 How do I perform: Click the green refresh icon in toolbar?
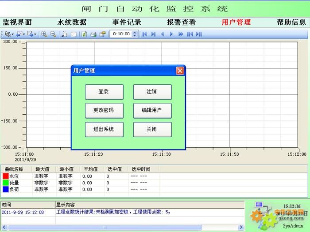click(84, 34)
